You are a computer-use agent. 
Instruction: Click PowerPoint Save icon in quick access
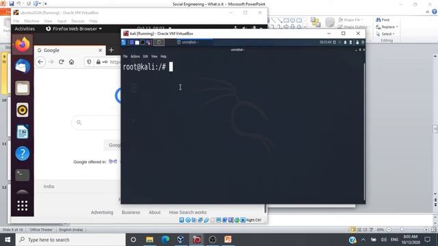(x=12, y=3)
